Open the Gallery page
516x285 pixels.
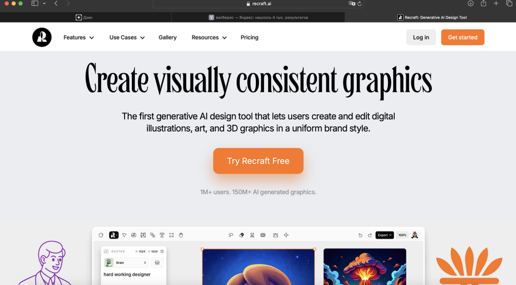pyautogui.click(x=168, y=37)
